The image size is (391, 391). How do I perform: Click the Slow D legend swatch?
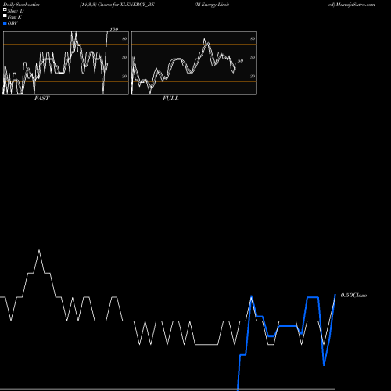point(5,10)
